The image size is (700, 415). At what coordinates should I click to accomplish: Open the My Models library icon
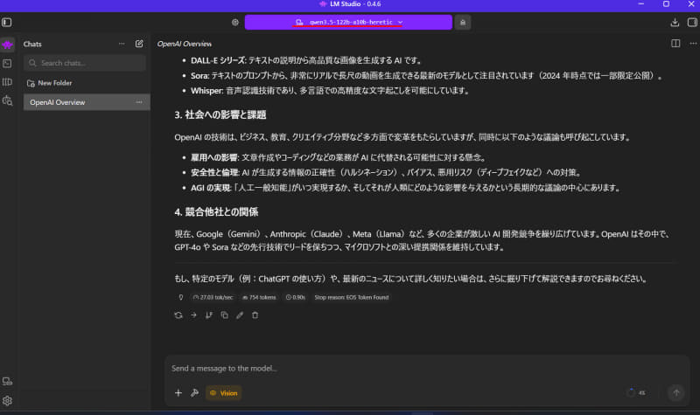tap(7, 82)
